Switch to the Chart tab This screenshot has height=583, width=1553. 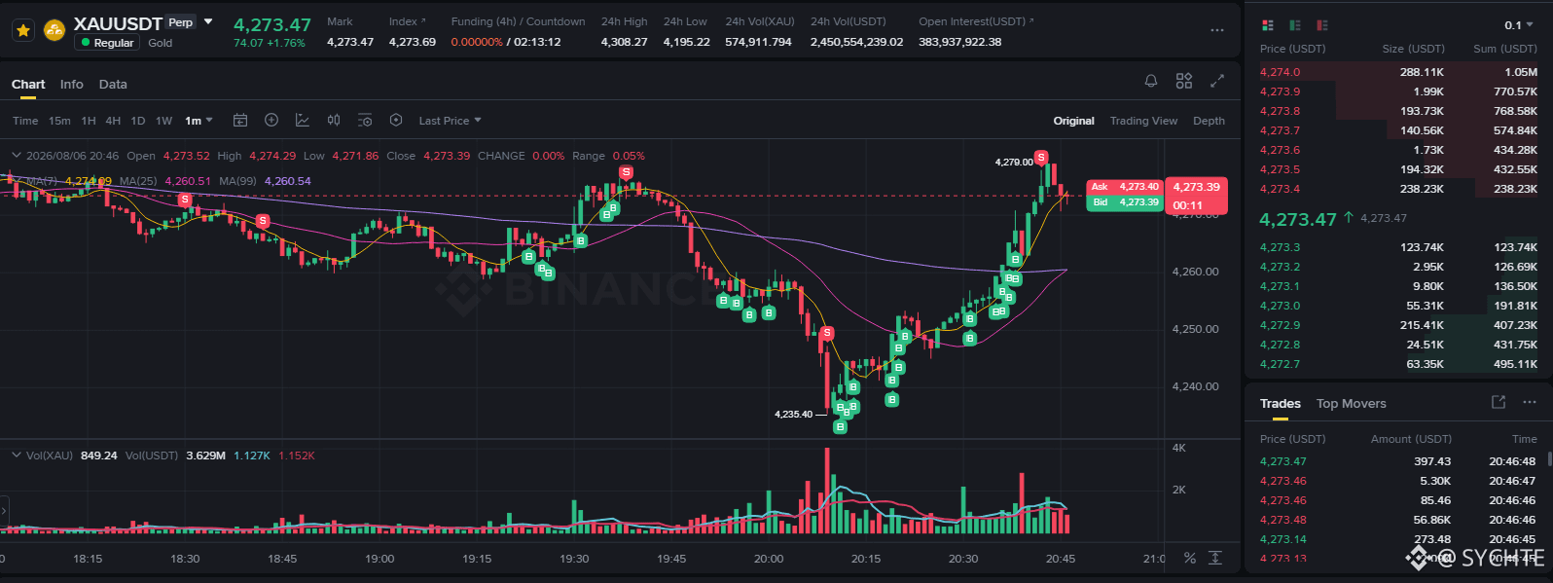click(28, 85)
